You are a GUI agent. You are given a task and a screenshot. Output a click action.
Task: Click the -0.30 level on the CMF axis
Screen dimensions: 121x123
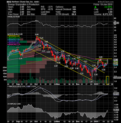click(116, 120)
